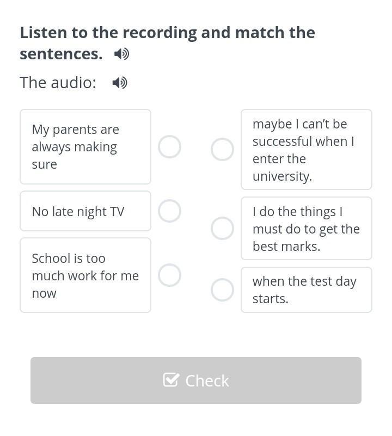This screenshot has width=392, height=436.
Task: Click the 'No late night TV' card
Action: (85, 211)
